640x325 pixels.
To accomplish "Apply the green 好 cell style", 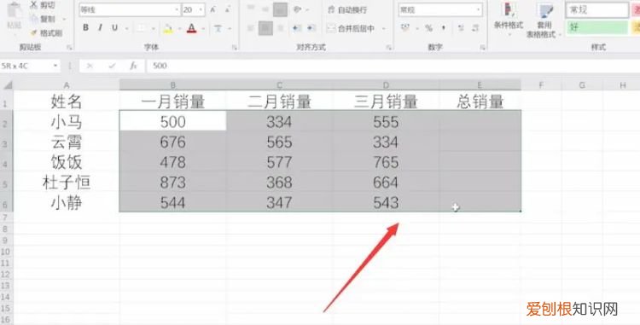I will click(x=596, y=27).
